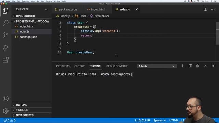
Task: Click Wi-Fi icon in menu bar
Action: 198,1
